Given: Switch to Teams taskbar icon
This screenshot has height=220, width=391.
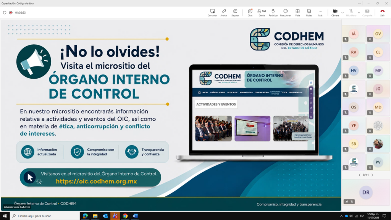Looking at the screenshot, I should (115, 216).
